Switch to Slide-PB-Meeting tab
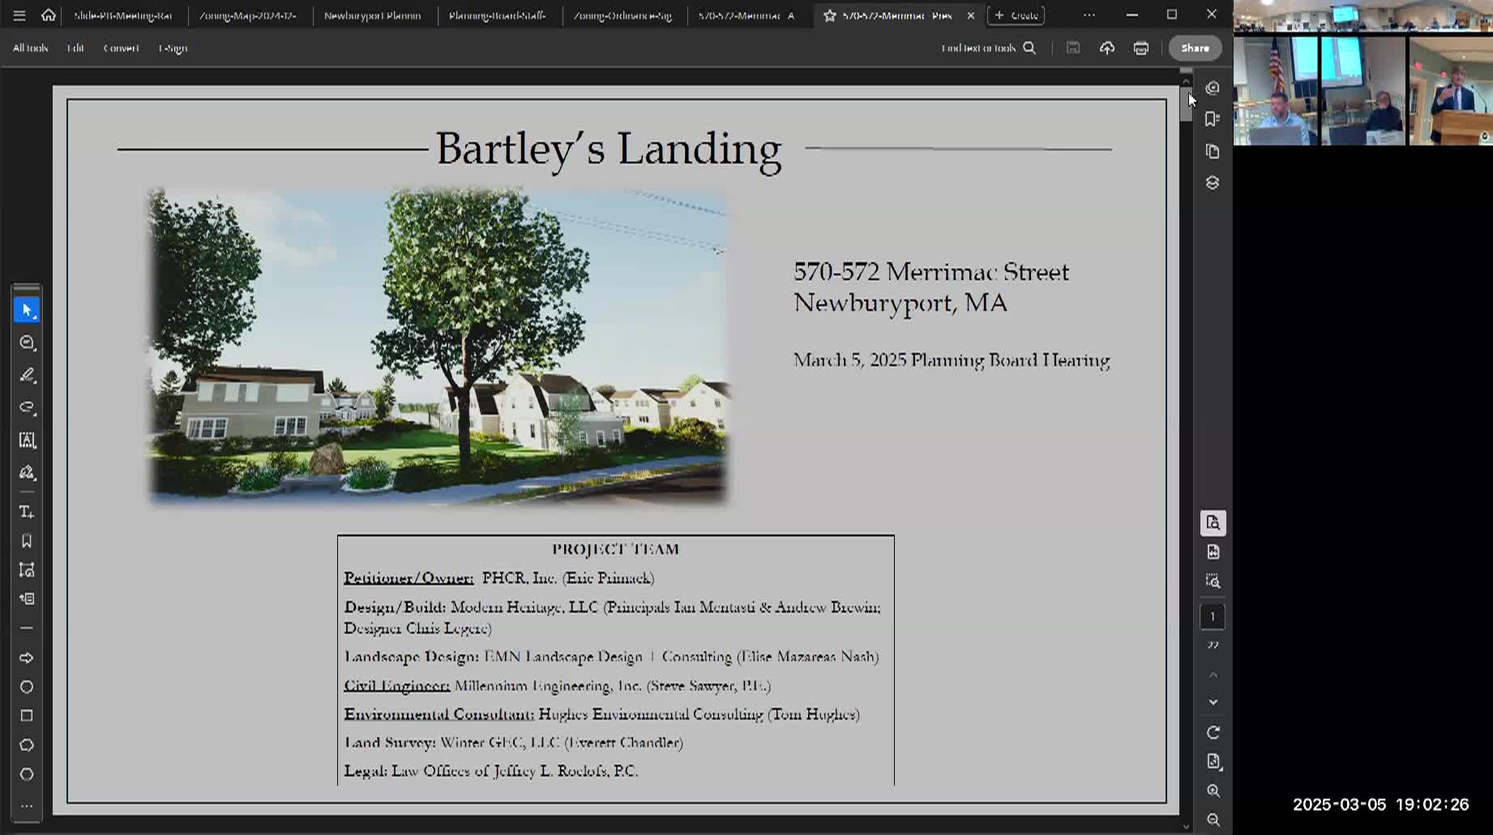This screenshot has height=835, width=1493. coord(122,15)
